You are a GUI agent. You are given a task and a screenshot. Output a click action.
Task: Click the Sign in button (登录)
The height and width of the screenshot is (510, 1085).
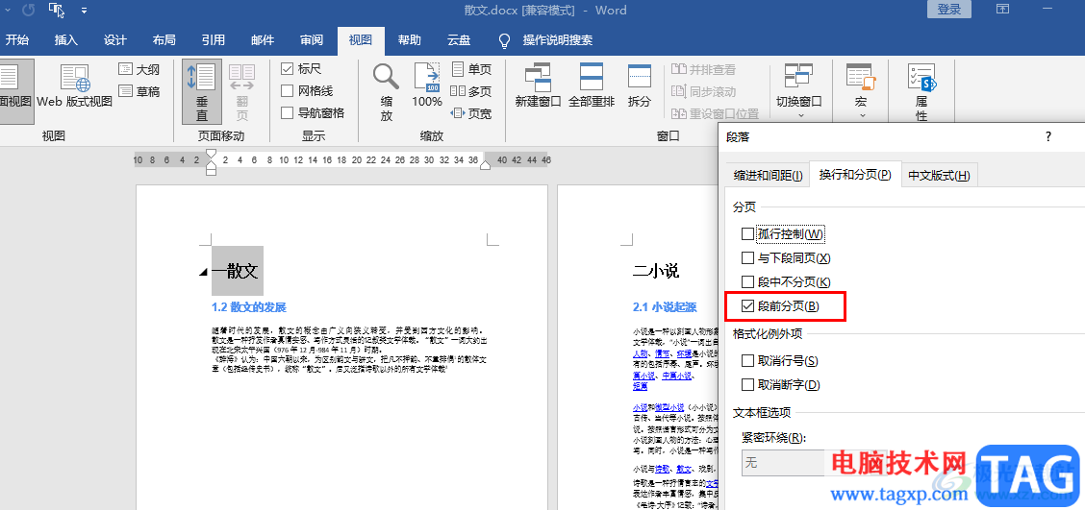(948, 9)
